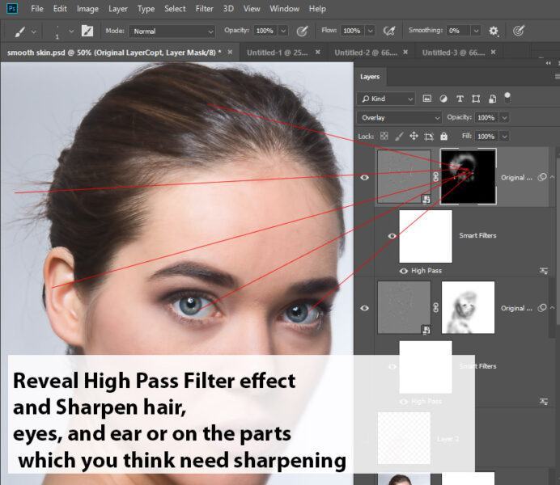560x485 pixels.
Task: Expand the Fill slider arrow
Action: [x=505, y=137]
